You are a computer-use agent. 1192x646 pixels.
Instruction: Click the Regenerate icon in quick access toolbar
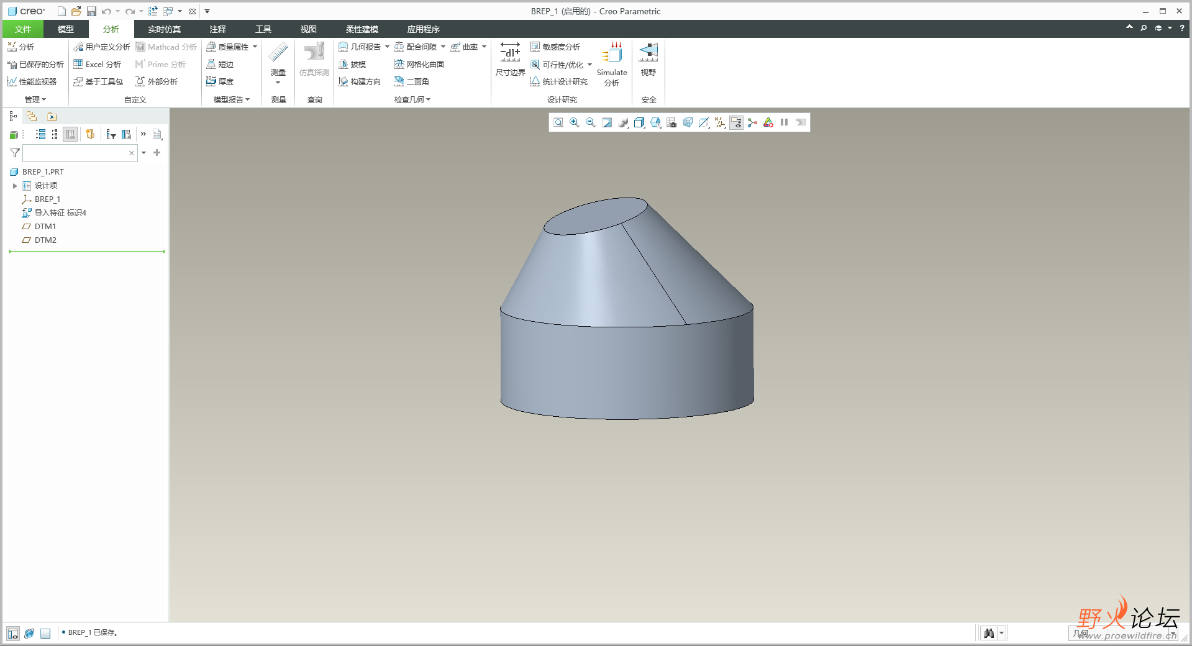point(153,11)
